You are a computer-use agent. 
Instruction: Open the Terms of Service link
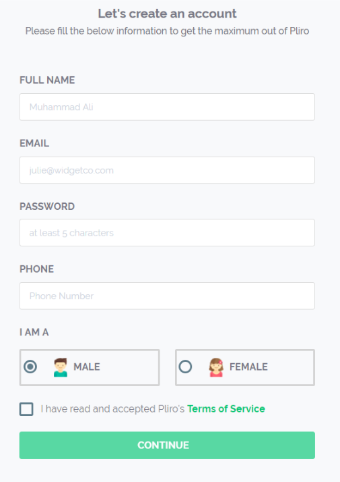click(226, 409)
